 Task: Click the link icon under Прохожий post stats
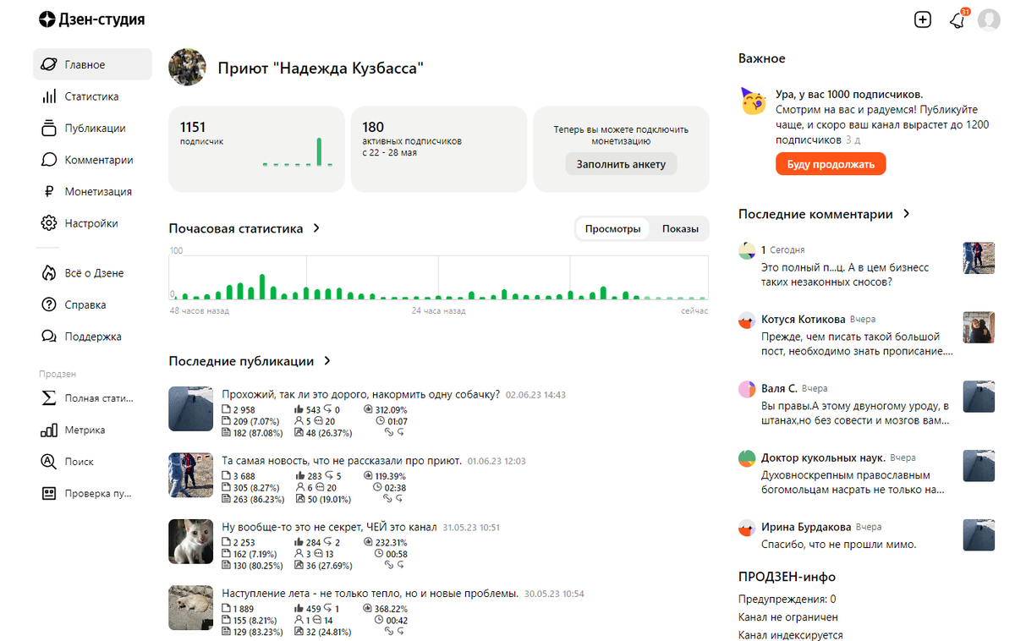[389, 431]
